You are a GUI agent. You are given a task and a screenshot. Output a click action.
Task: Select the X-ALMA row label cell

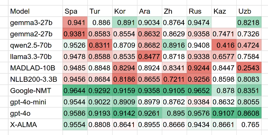(x=35, y=125)
